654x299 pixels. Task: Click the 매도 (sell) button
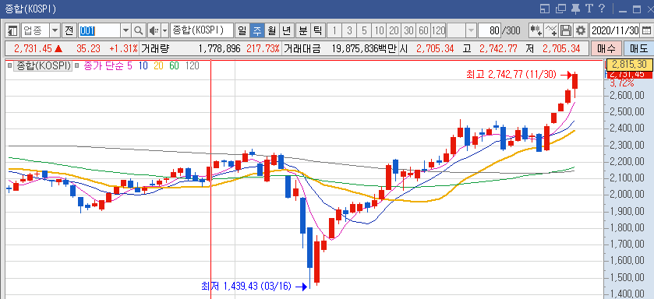(x=638, y=49)
